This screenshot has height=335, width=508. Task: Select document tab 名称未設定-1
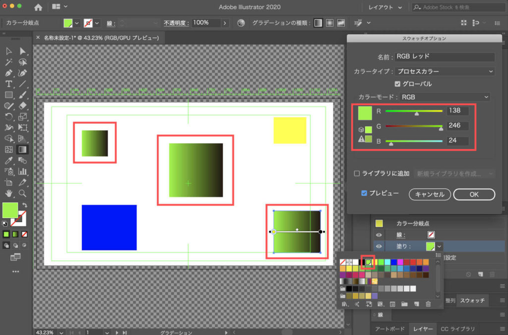click(x=101, y=38)
